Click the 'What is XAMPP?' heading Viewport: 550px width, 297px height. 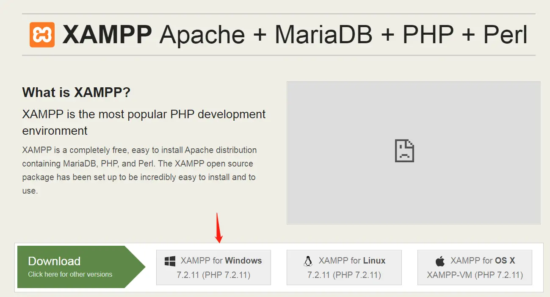click(x=76, y=92)
